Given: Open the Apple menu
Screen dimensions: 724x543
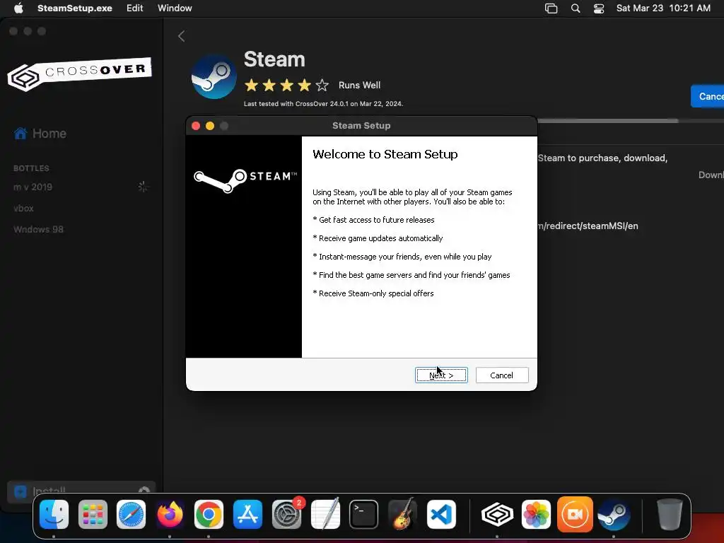Looking at the screenshot, I should (x=18, y=8).
